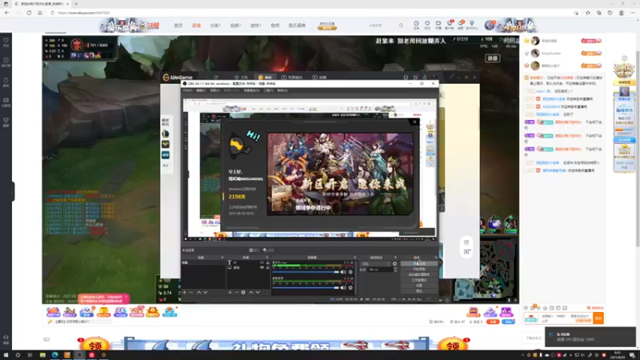Toggle visibility eye of 桌面 source
Image resolution: width=640 pixels, height=360 pixels.
[262, 268]
